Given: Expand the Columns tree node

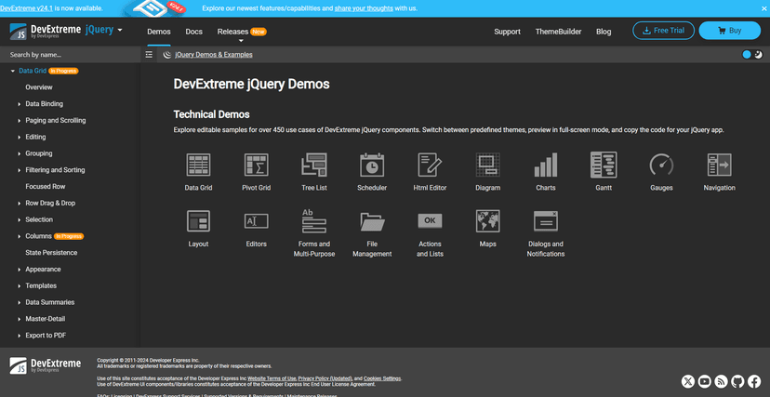Looking at the screenshot, I should click(20, 236).
